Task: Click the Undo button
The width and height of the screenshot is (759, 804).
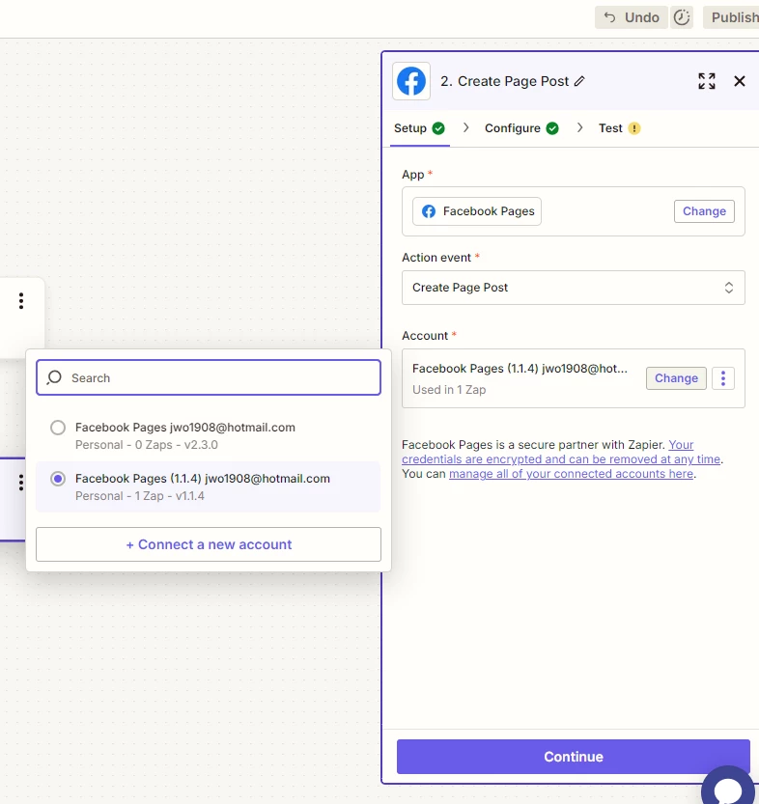Action: tap(632, 17)
